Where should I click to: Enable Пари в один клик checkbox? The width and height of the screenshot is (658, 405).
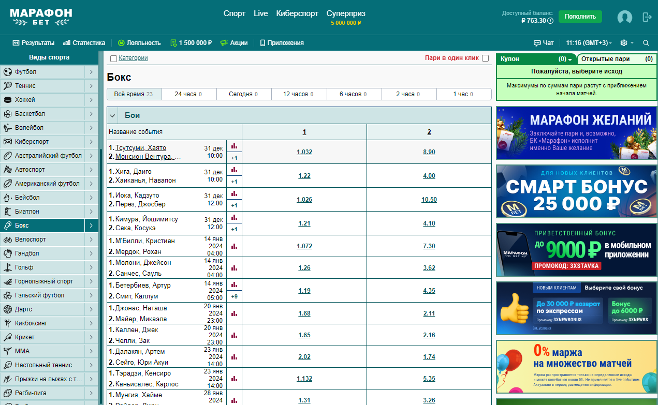coord(485,58)
